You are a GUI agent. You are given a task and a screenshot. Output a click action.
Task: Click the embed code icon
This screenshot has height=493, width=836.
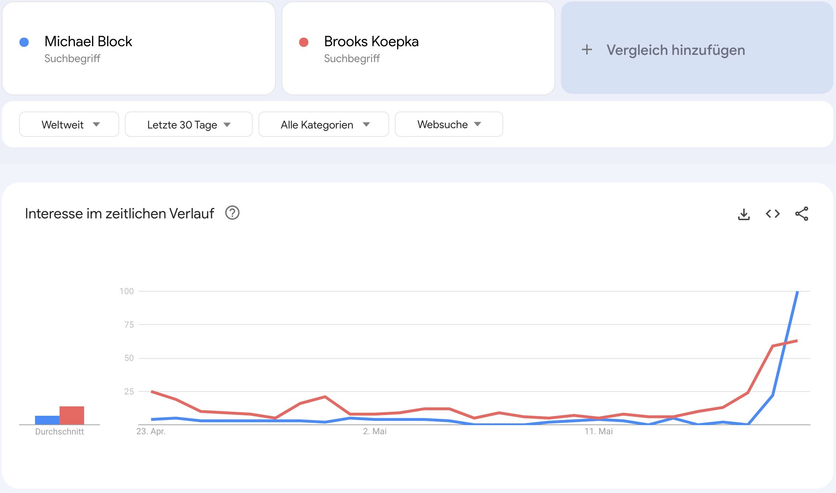coord(772,214)
